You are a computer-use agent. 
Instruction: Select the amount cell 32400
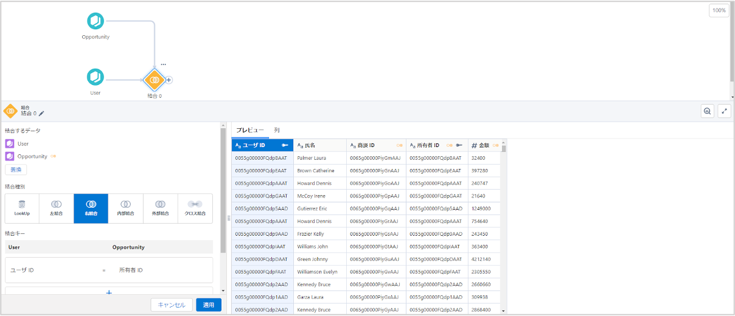pos(484,158)
